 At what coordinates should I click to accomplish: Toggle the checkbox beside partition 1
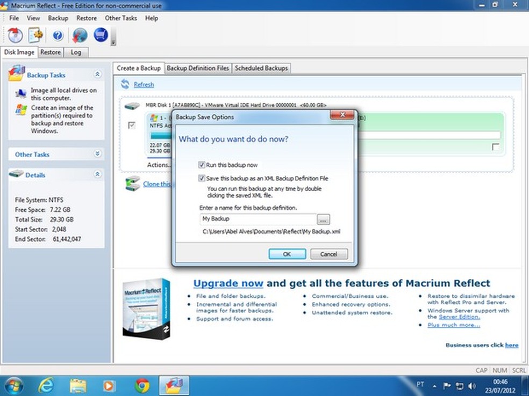(x=132, y=125)
